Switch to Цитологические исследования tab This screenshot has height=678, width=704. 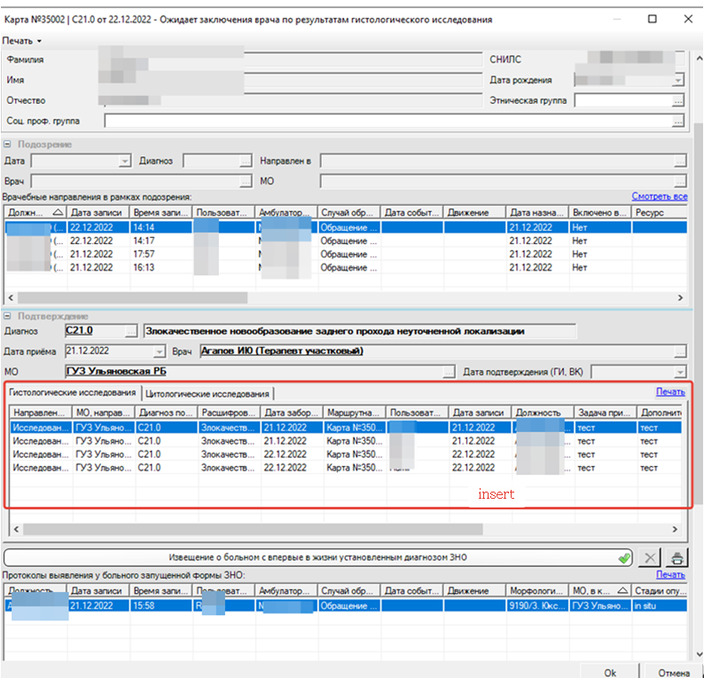207,394
